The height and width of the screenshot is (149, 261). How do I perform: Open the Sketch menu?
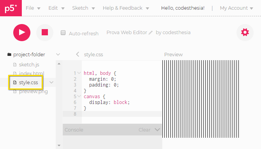pos(83,8)
